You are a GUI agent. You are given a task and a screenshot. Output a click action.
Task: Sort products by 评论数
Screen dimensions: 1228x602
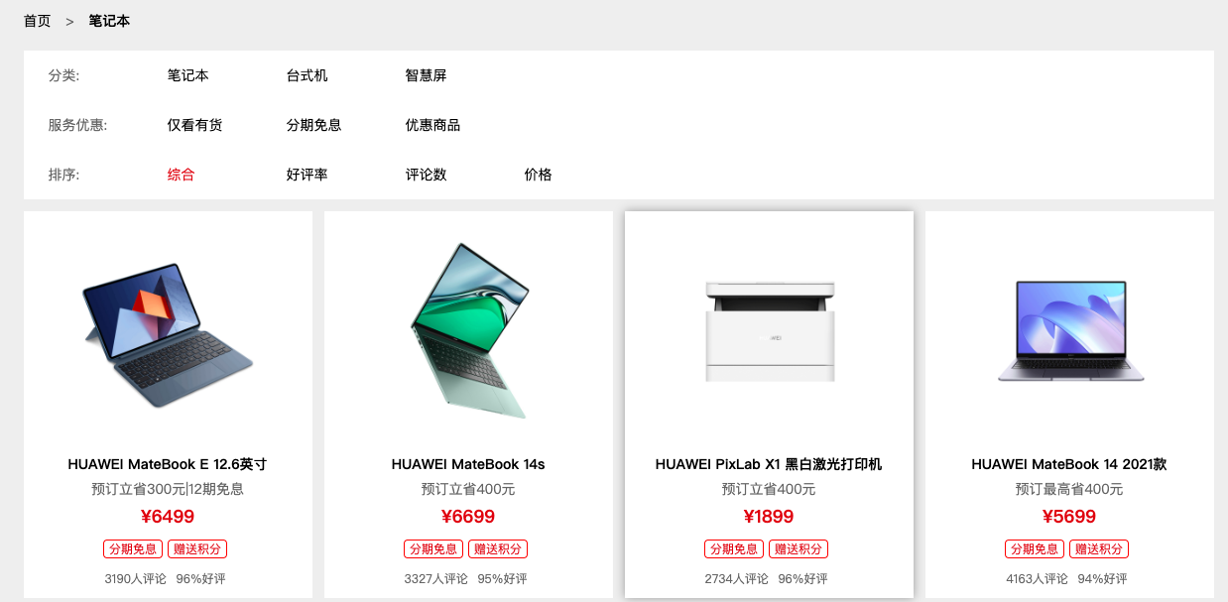426,175
